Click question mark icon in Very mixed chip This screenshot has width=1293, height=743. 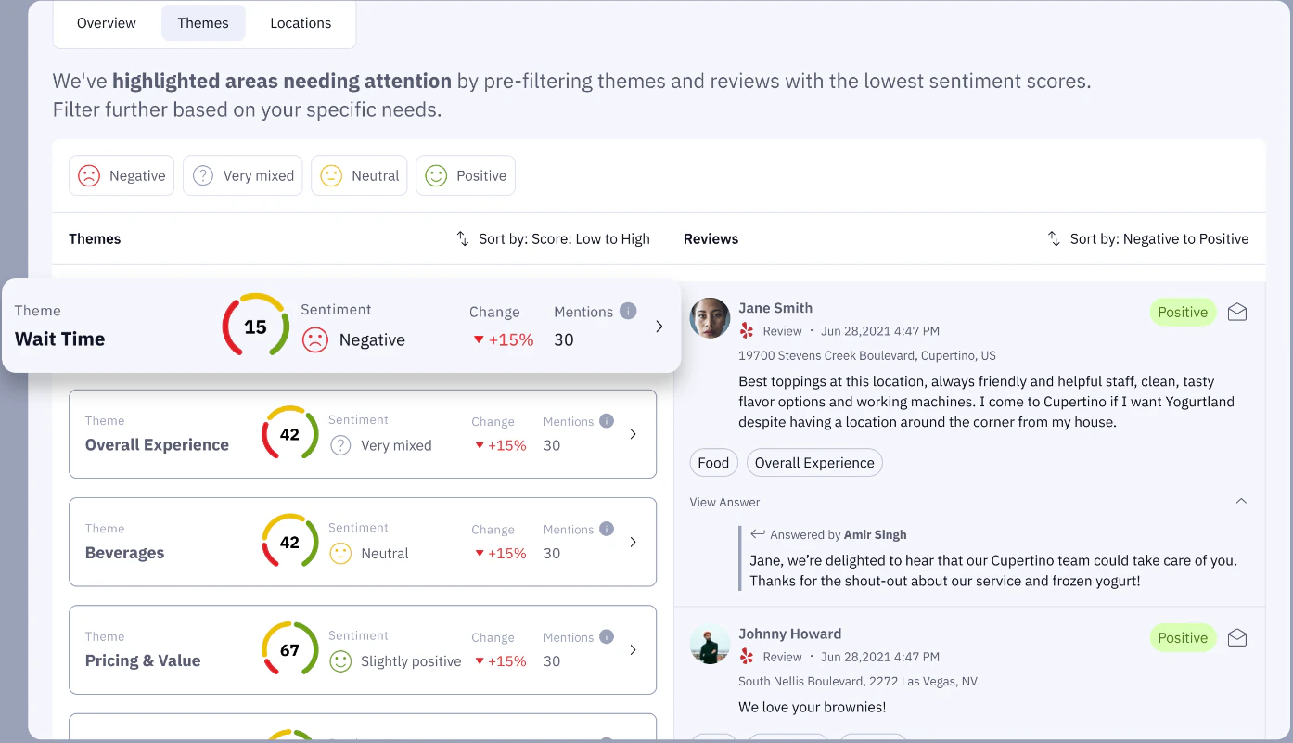tap(203, 175)
